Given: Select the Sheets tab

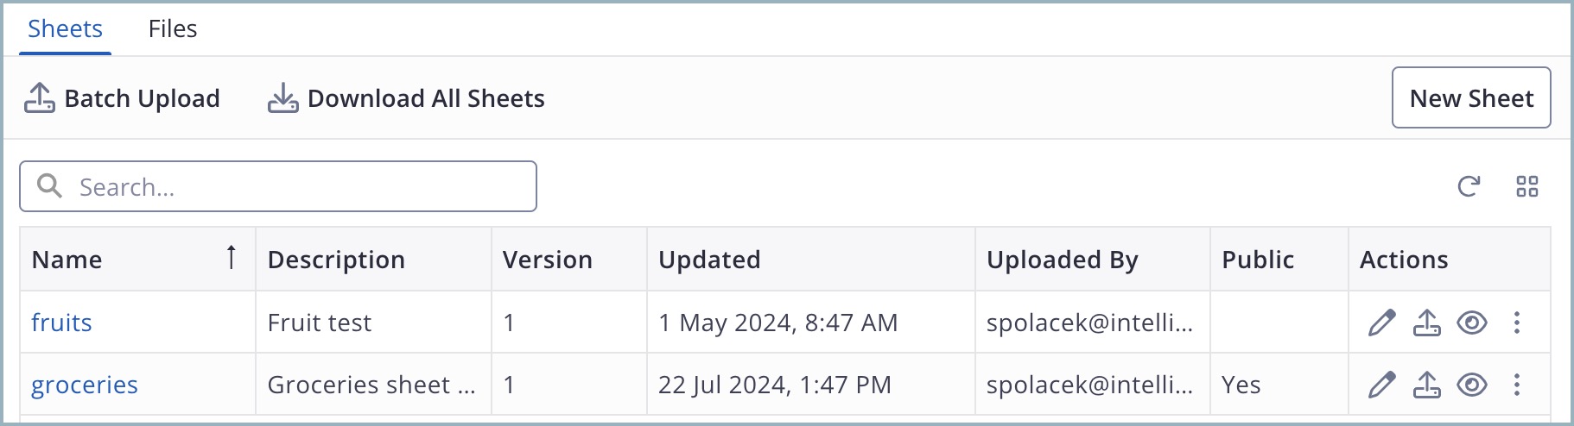Looking at the screenshot, I should point(66,28).
